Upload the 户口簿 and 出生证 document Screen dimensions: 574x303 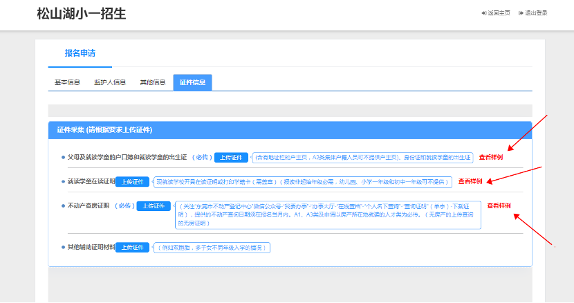(x=231, y=158)
